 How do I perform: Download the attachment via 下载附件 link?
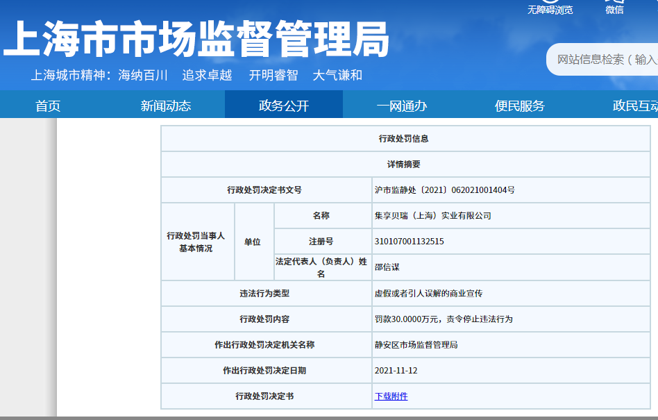[x=391, y=396]
